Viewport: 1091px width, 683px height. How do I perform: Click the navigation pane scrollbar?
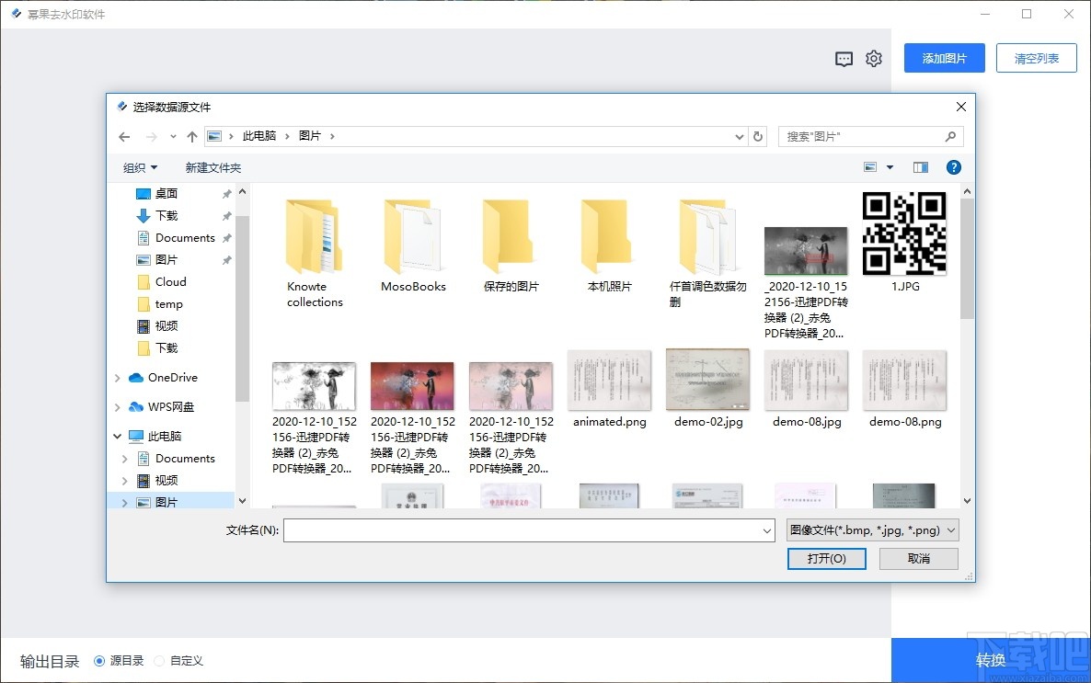[242, 308]
